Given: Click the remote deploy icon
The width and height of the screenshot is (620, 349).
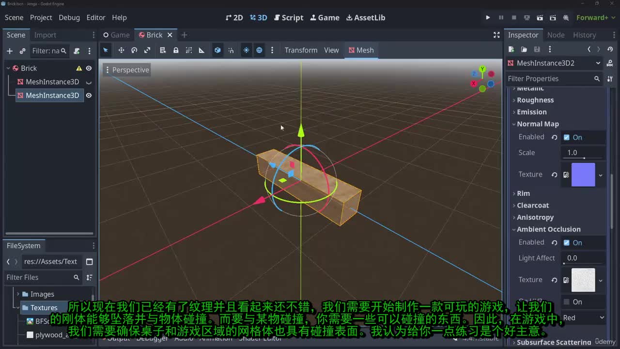Looking at the screenshot, I should [x=527, y=17].
